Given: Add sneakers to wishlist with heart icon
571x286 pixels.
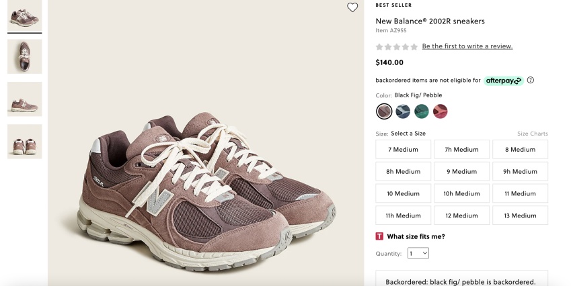Looking at the screenshot, I should [x=352, y=7].
